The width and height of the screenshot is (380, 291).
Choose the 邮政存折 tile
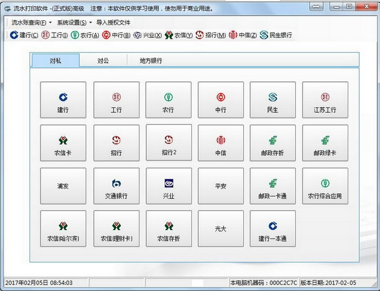click(x=272, y=143)
